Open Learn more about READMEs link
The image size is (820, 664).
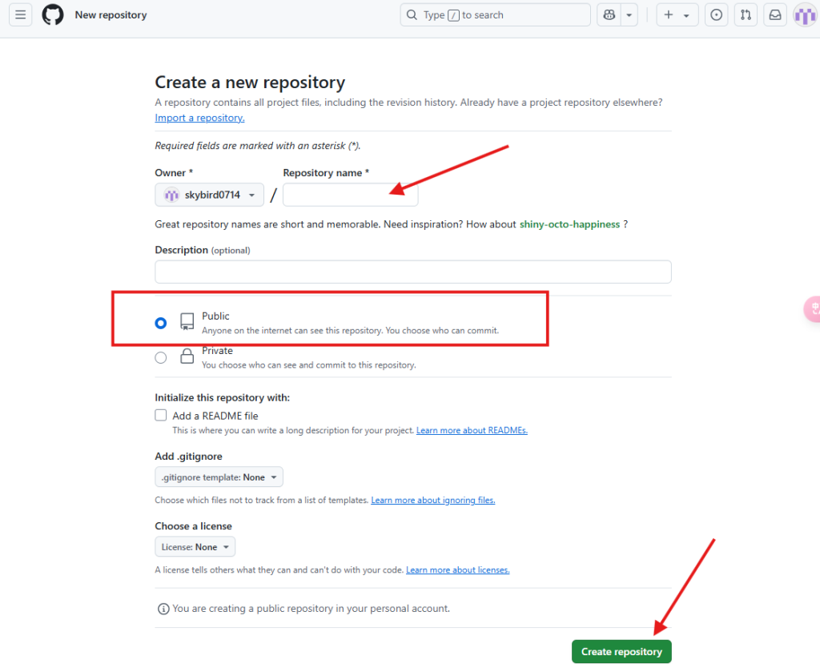[x=472, y=430]
